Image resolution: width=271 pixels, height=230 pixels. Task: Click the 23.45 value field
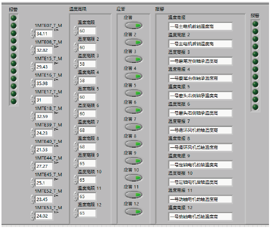pos(44,199)
